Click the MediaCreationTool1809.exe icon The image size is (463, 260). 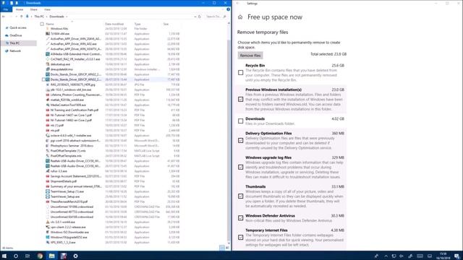48,105
